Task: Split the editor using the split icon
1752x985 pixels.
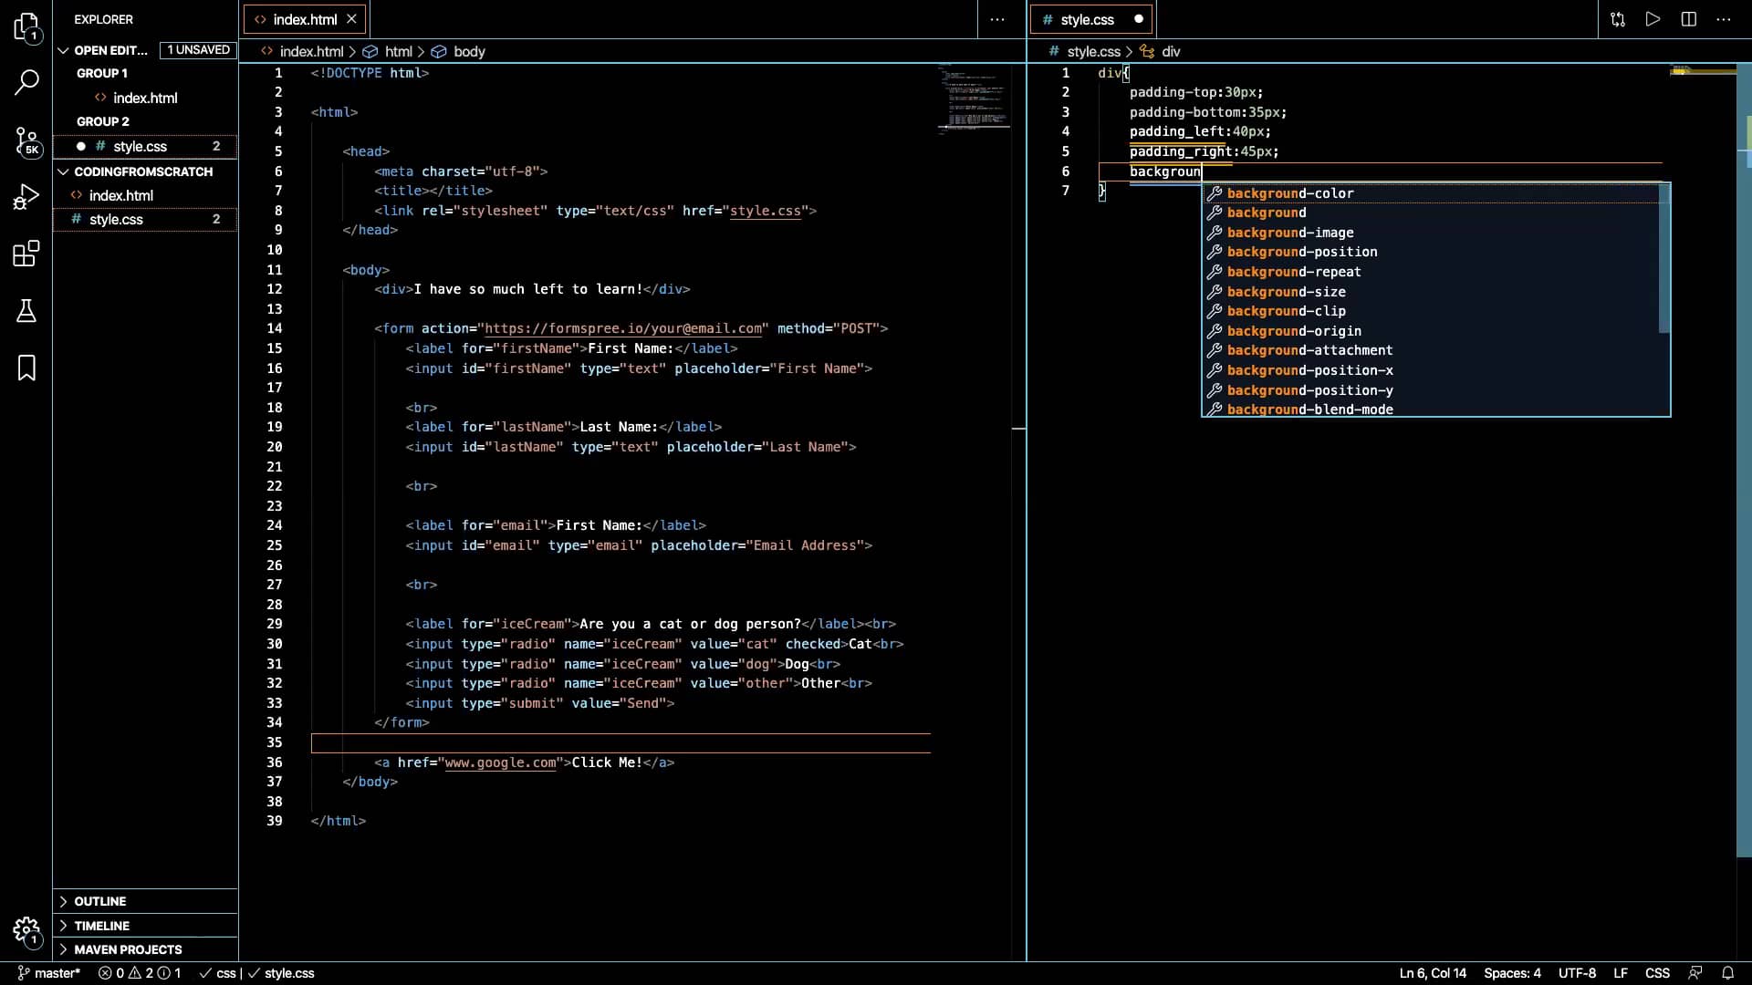Action: [x=1688, y=18]
